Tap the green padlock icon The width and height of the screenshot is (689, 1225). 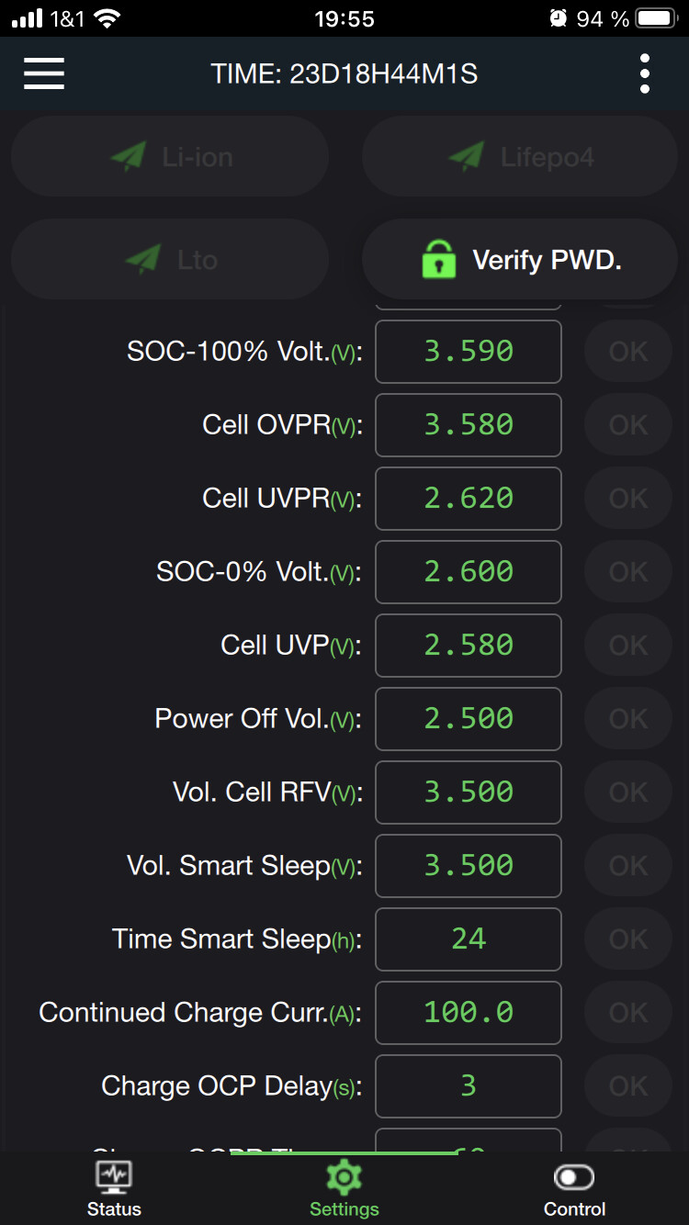point(438,260)
